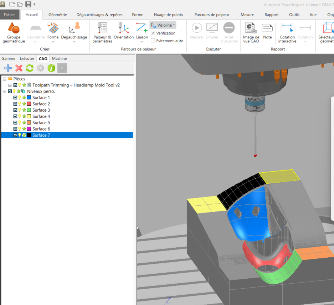This screenshot has height=305, width=334.
Task: Collapse the Pièces tree node
Action: coord(4,79)
